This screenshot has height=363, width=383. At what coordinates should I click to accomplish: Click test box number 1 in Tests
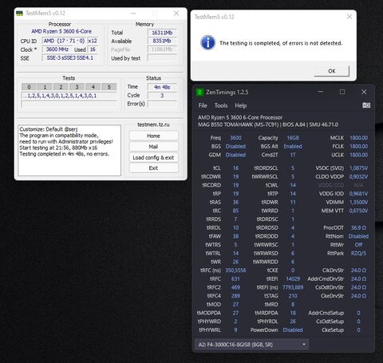click(x=45, y=87)
